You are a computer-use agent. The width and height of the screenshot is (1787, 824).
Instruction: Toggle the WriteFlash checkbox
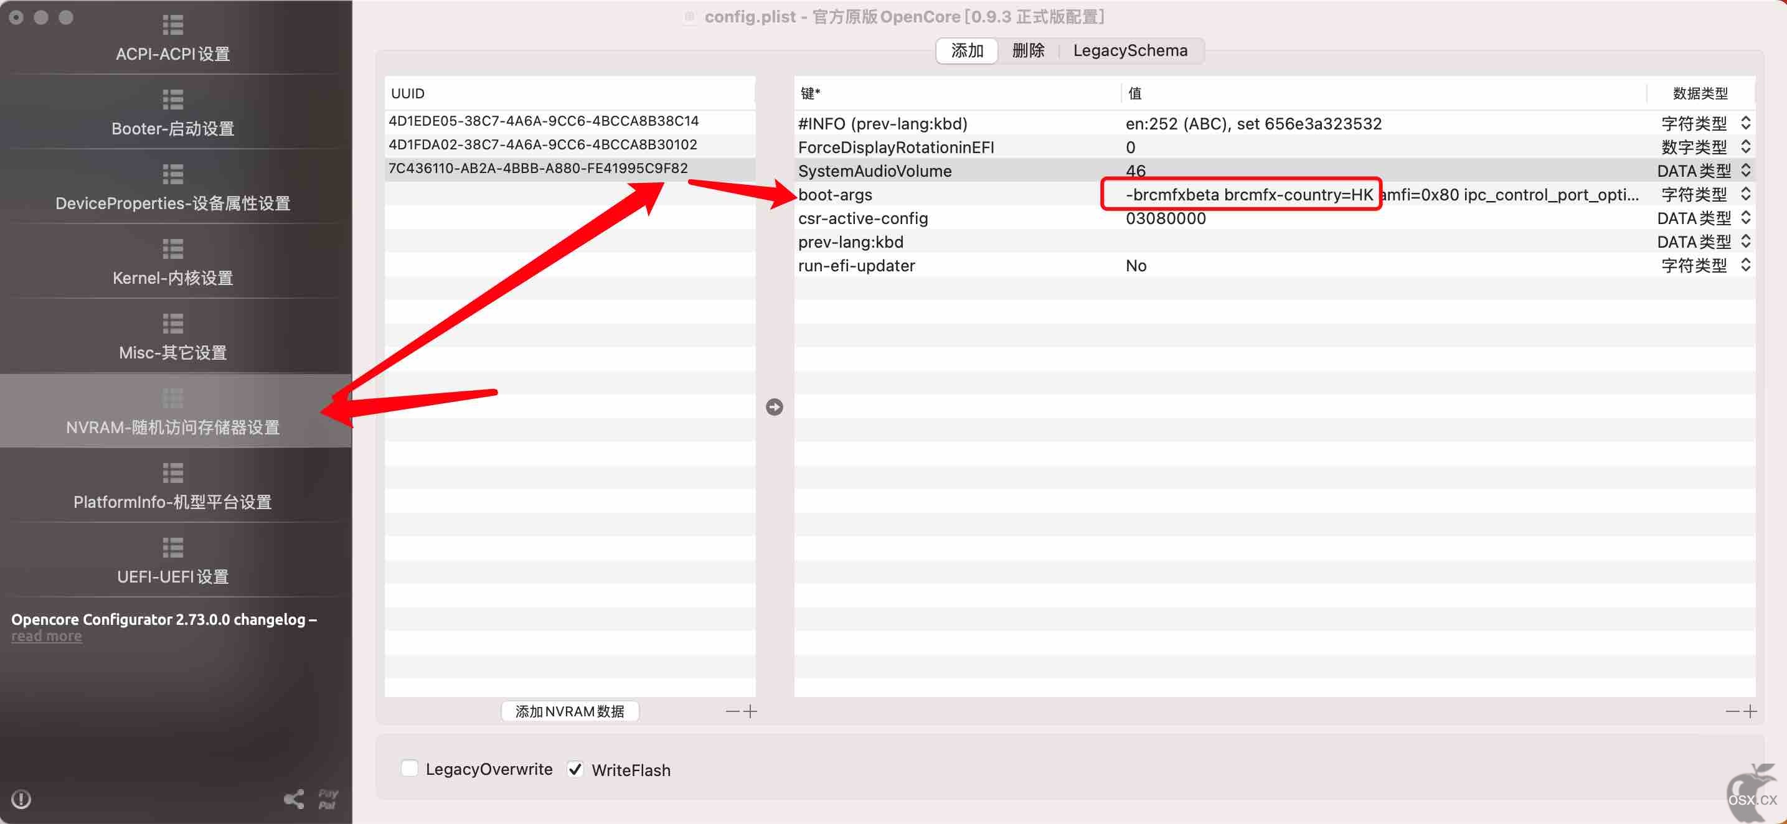pos(575,769)
